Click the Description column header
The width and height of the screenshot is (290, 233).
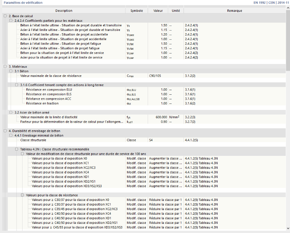tap(64, 11)
